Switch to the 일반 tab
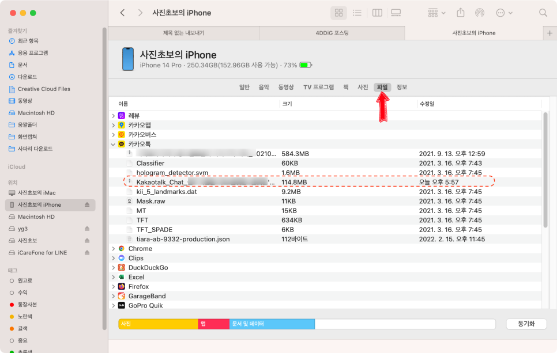The width and height of the screenshot is (557, 353). pos(244,88)
